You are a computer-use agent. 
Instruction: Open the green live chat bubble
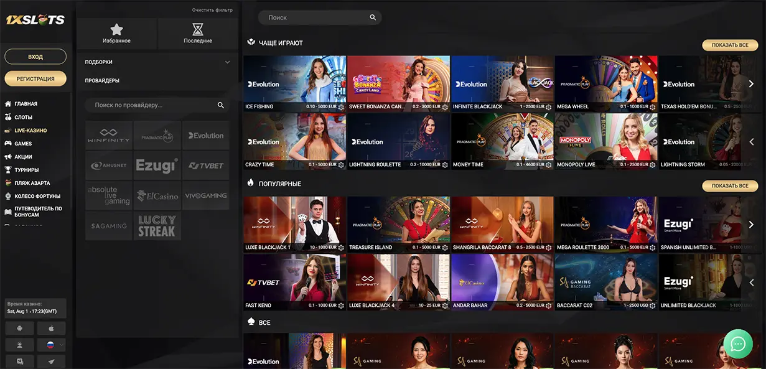click(x=738, y=343)
